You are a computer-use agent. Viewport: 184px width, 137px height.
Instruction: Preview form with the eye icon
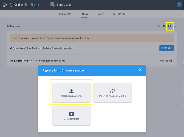[x=164, y=26]
